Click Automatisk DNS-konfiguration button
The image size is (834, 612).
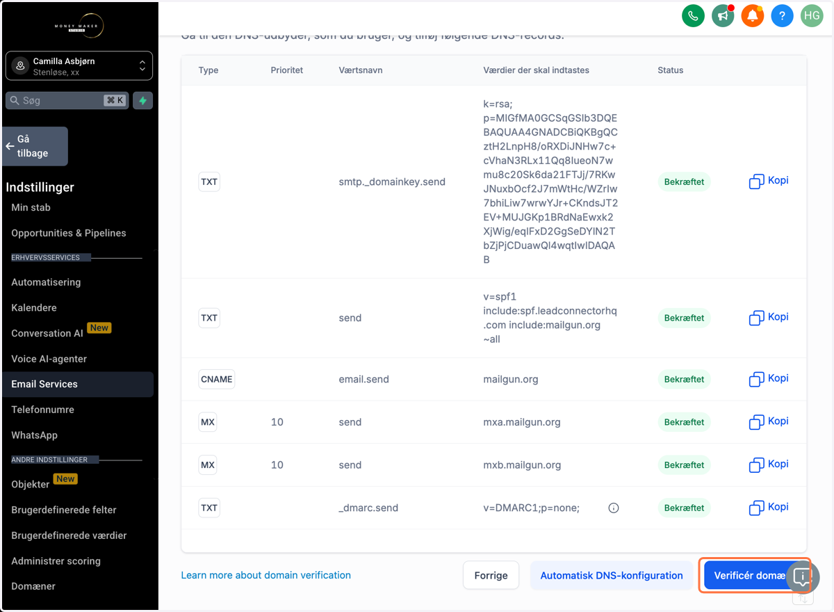point(612,575)
